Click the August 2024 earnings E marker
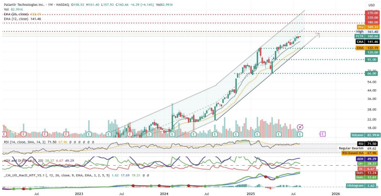This screenshot has height=196, width=381. click(x=215, y=134)
